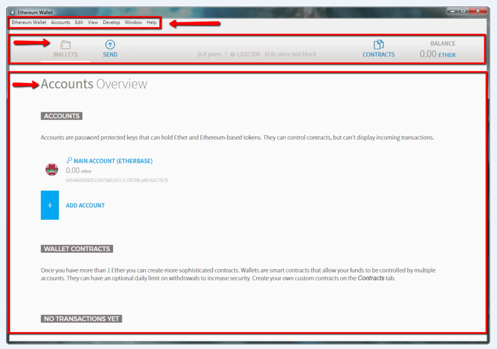The height and width of the screenshot is (349, 497).
Task: Open the Window menu
Action: click(133, 22)
